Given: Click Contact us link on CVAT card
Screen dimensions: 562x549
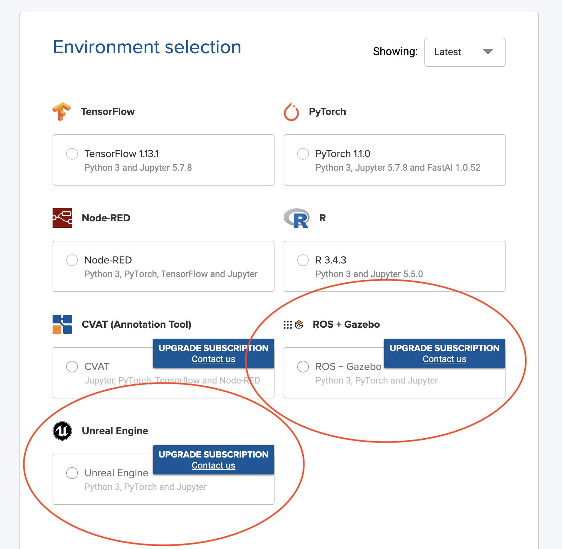Looking at the screenshot, I should (214, 359).
